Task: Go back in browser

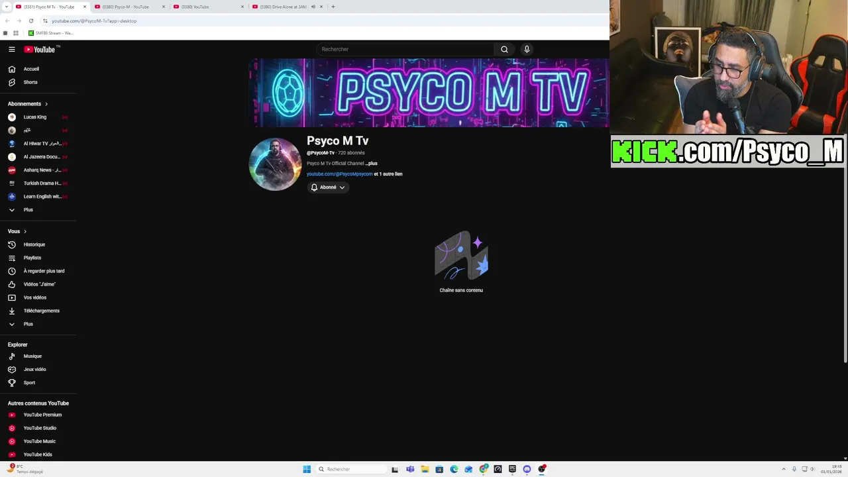Action: [7, 21]
